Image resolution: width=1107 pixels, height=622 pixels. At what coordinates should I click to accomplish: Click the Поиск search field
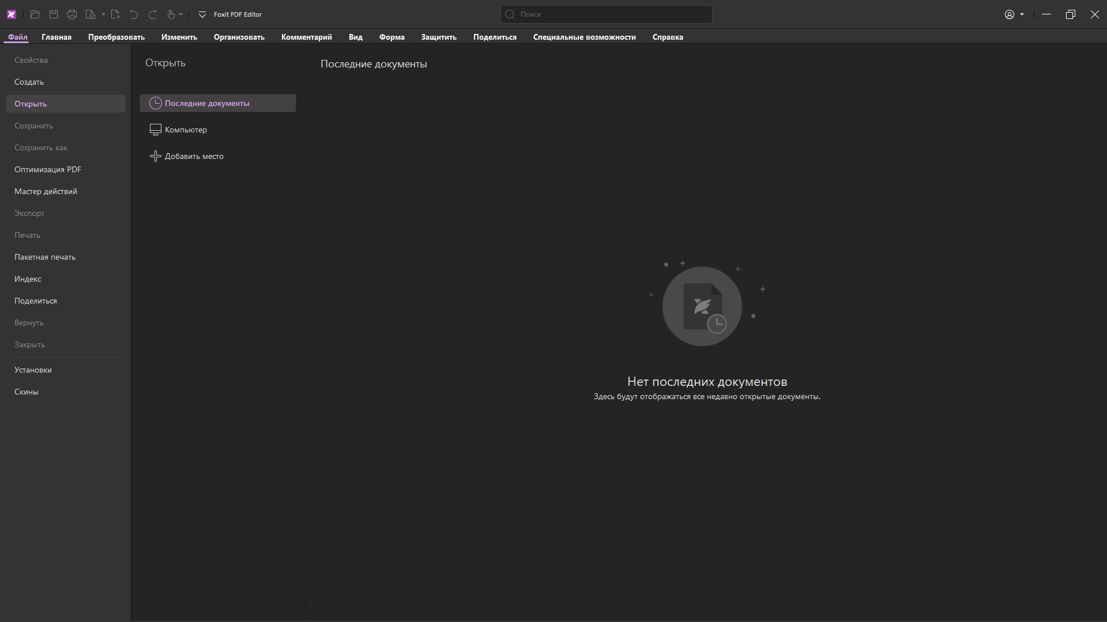[x=607, y=14]
